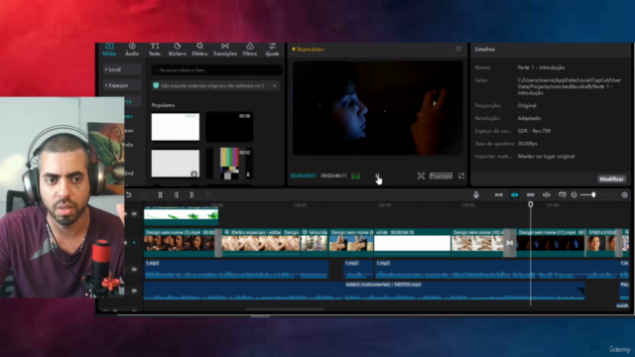Select Design sem nome (11).mp4 clip
Screen dimensions: 635x357
[551, 242]
